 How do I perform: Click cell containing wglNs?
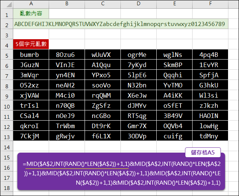coord(174,54)
